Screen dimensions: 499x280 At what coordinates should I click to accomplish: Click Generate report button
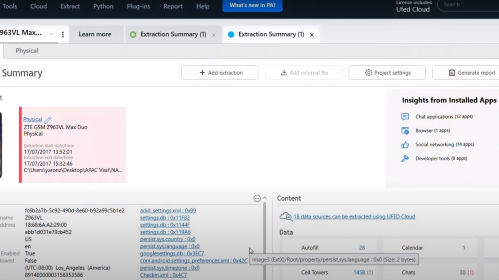(466, 73)
